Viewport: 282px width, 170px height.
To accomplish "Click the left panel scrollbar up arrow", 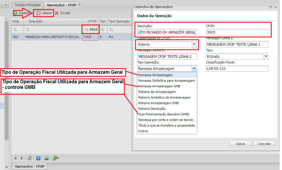I will click(7, 19).
